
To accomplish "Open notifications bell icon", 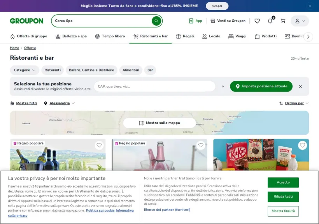I will coord(270,21).
